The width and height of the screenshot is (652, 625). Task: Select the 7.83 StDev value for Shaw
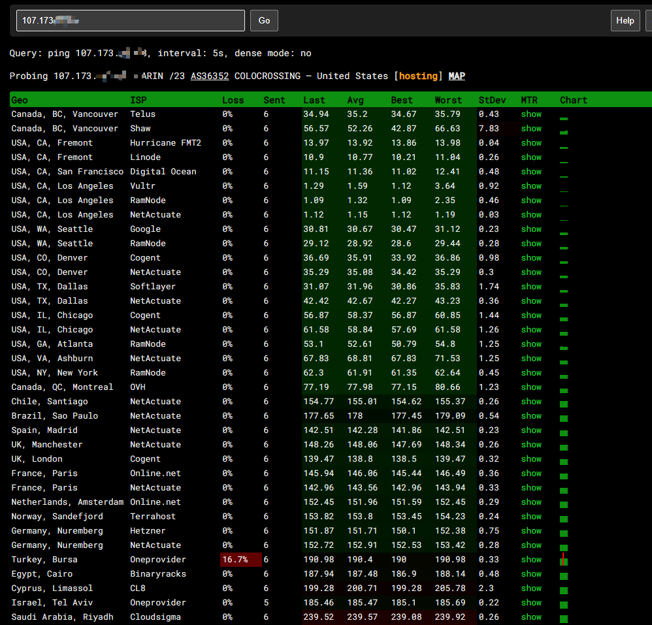click(x=489, y=129)
